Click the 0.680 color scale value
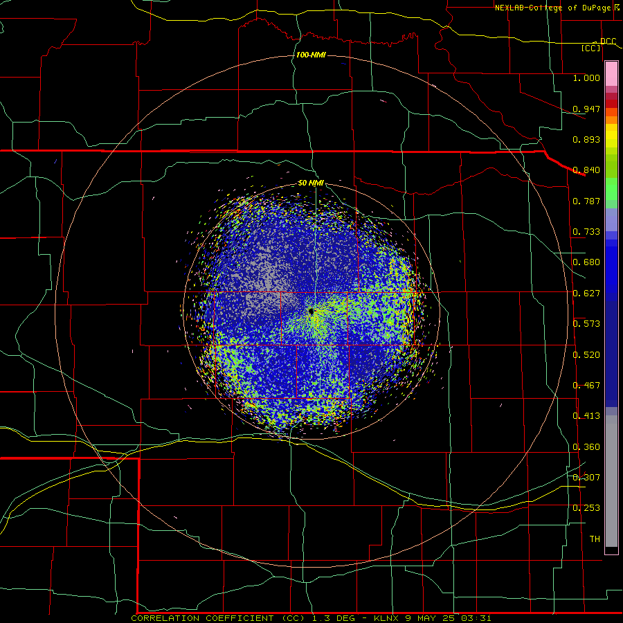The image size is (623, 623). (x=586, y=262)
